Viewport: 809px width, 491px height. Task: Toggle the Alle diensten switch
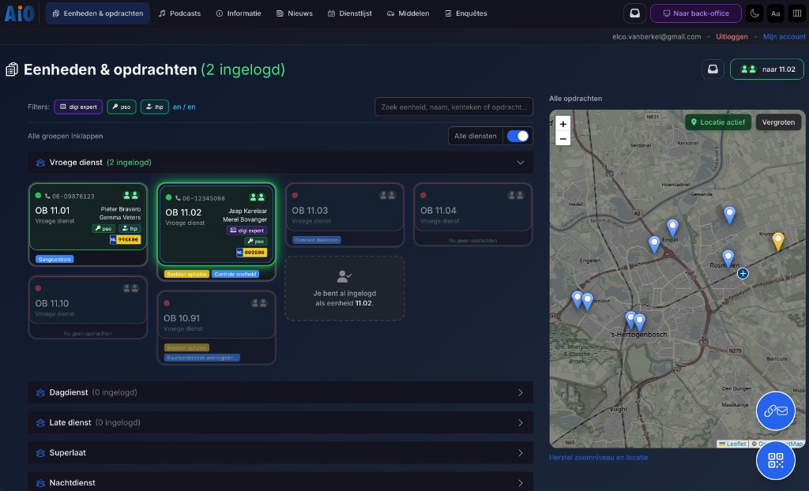click(x=517, y=136)
